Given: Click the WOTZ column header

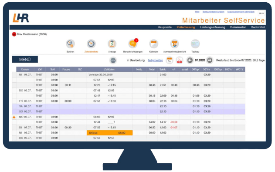Looking at the screenshot, I should pyautogui.click(x=239, y=69).
